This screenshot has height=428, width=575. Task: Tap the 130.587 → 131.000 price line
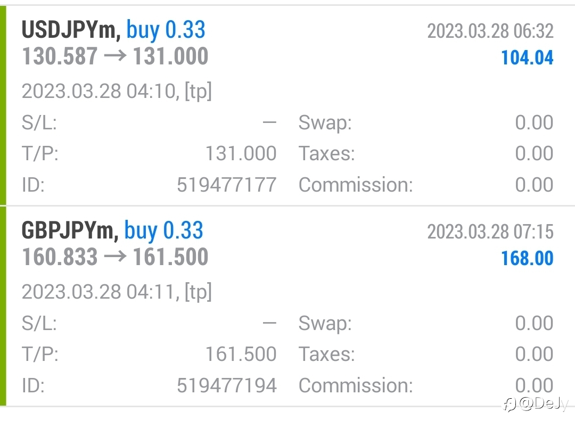pyautogui.click(x=115, y=56)
